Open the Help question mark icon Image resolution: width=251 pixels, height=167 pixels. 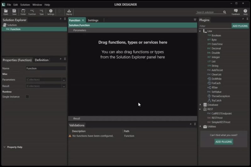pyautogui.click(x=245, y=12)
